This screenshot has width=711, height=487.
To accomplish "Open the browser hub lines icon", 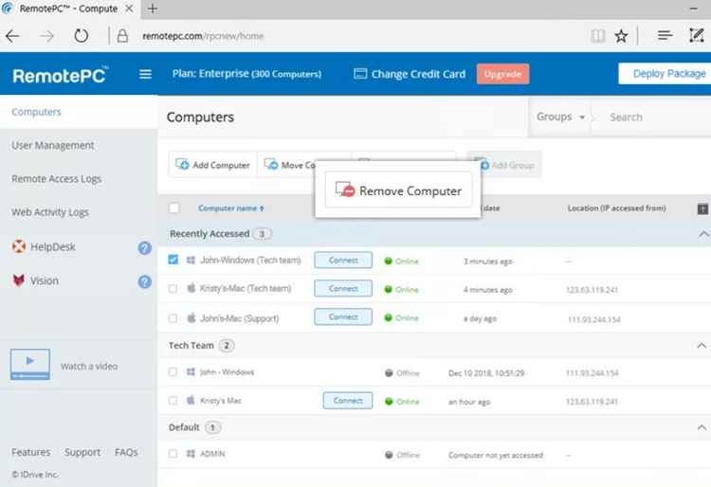I will click(x=665, y=35).
